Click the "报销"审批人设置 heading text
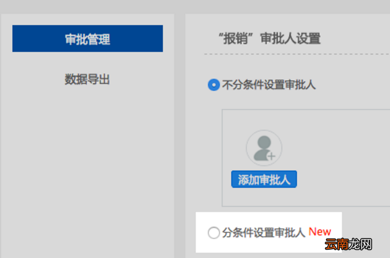Screen dimensions: 390x258 tap(270, 39)
